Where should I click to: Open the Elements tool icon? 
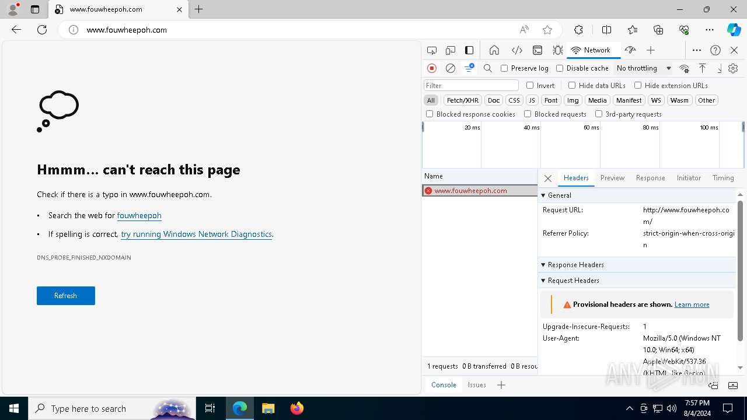516,50
